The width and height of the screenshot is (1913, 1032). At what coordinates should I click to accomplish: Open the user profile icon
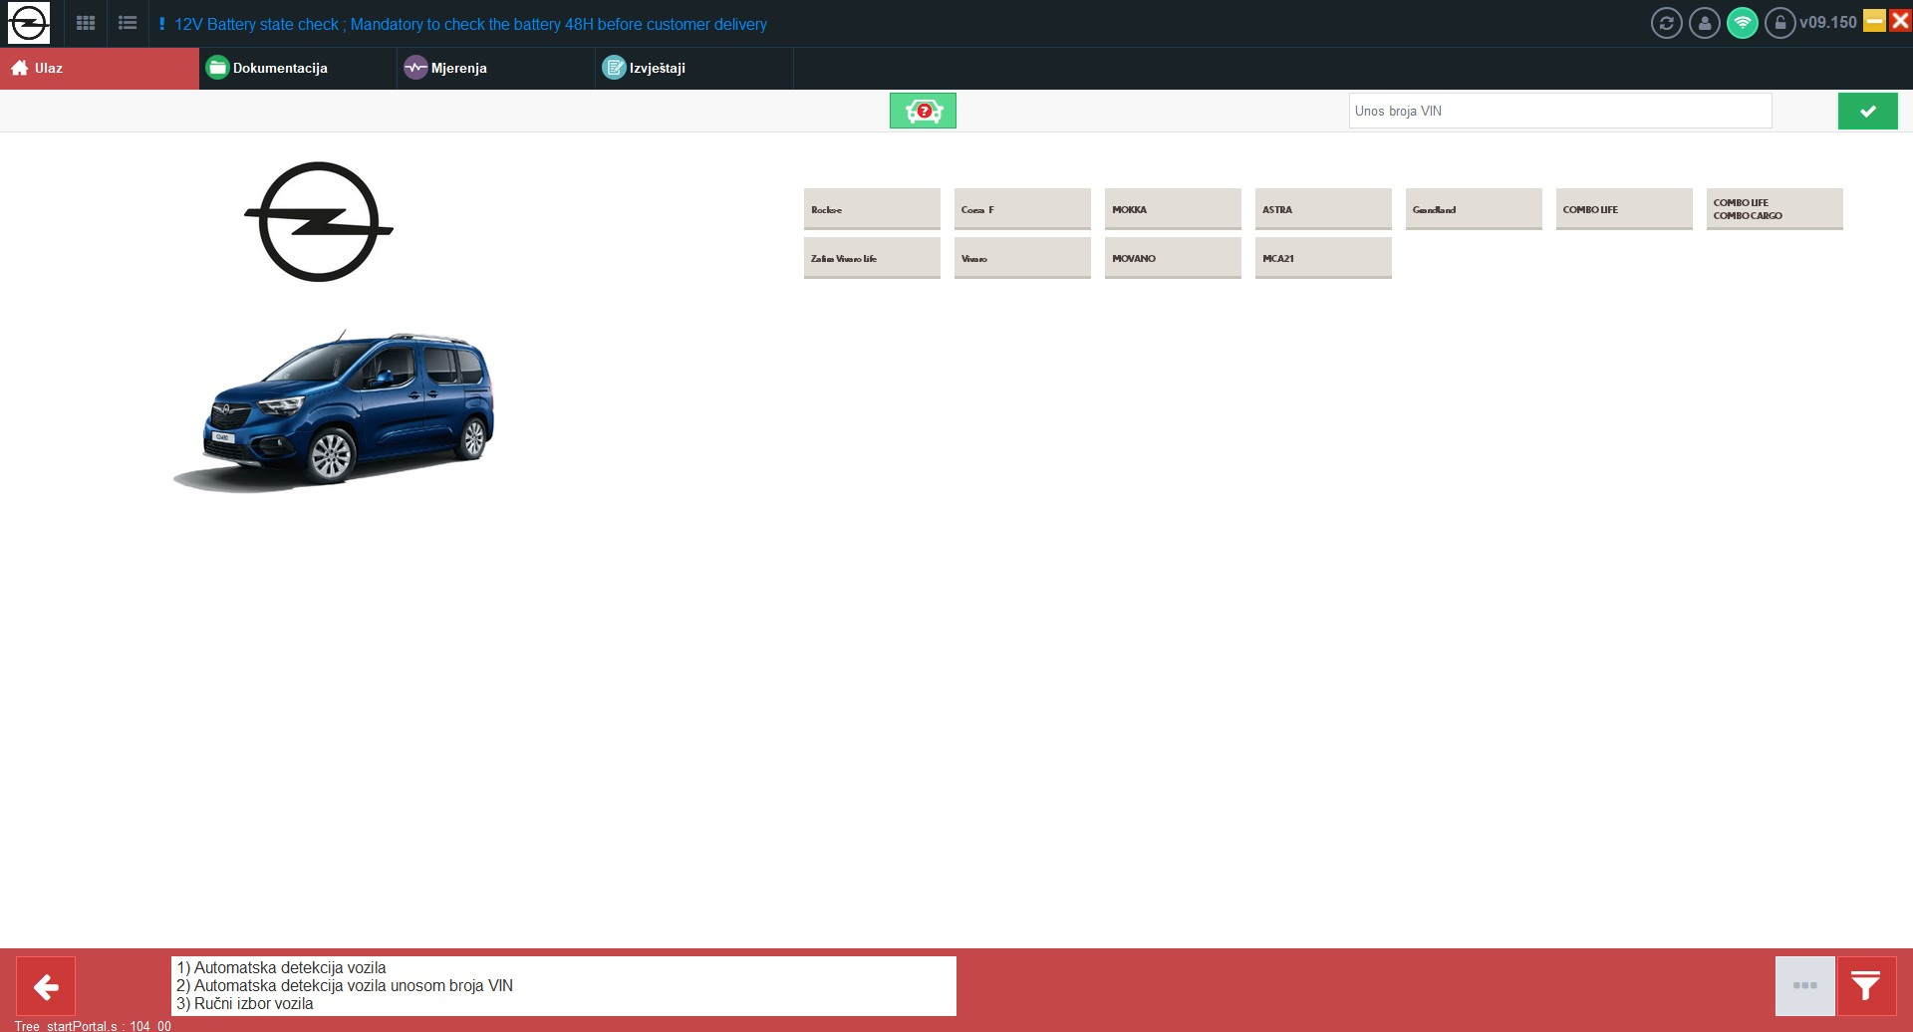(1704, 23)
